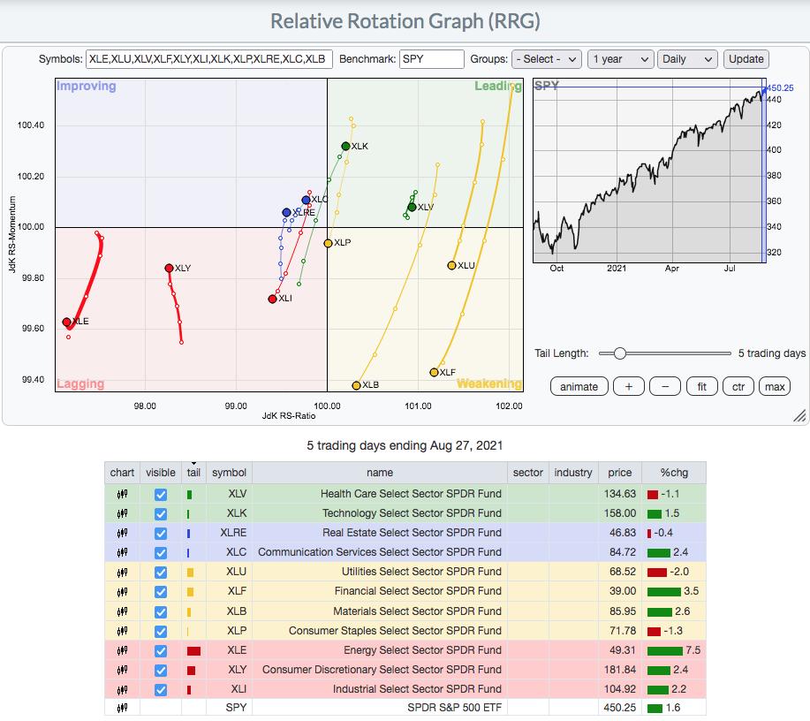Click XLU yellow tail swatch
Viewport: 810px width, 721px height.
tap(190, 573)
